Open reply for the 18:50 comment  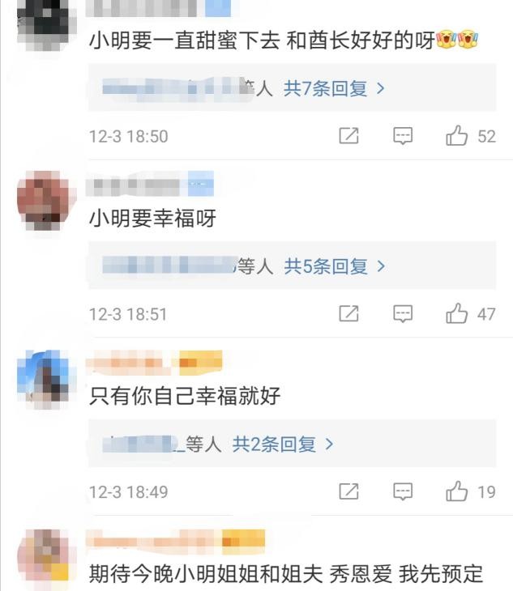(403, 136)
